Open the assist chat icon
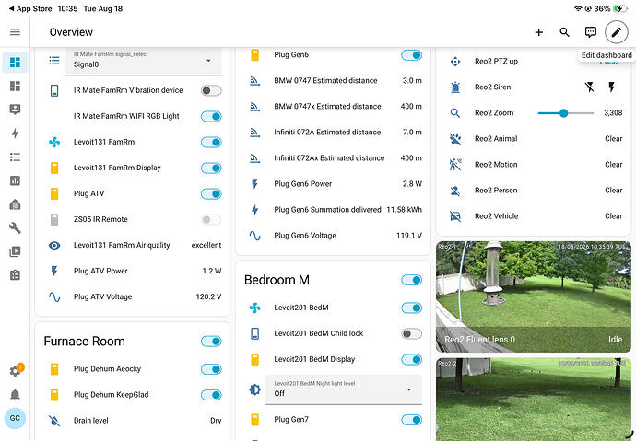 [591, 32]
